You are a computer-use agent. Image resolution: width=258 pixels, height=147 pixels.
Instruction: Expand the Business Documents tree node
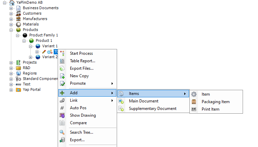(x=11, y=8)
